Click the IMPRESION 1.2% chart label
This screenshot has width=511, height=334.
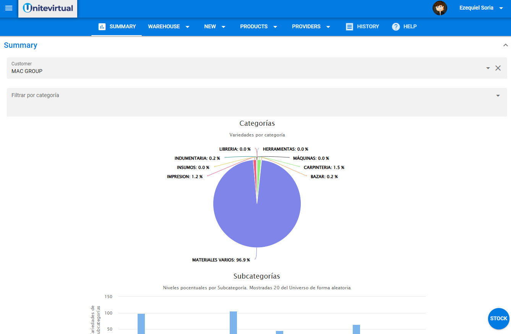click(185, 177)
